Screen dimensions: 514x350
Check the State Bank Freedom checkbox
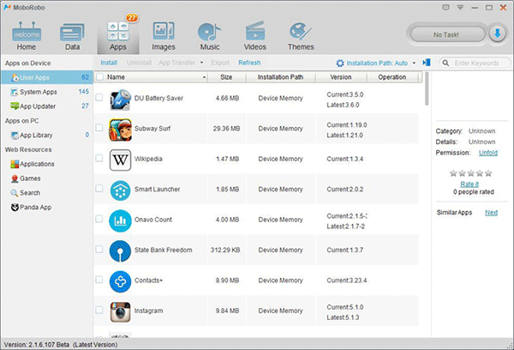click(x=99, y=249)
